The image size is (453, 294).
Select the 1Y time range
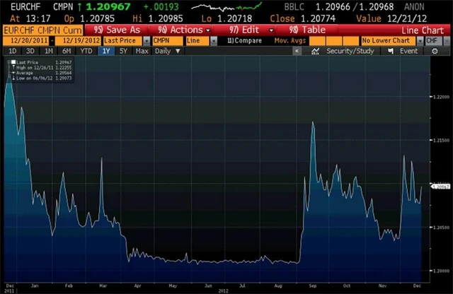[106, 52]
